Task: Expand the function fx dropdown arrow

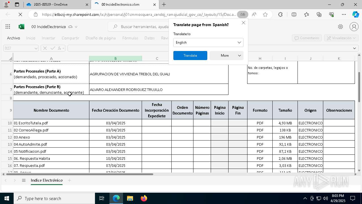Action: pos(64,48)
